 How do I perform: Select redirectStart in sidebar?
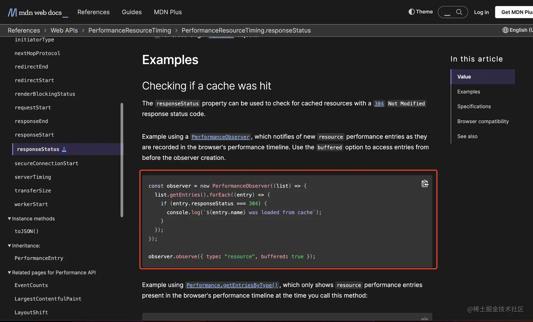pos(34,80)
